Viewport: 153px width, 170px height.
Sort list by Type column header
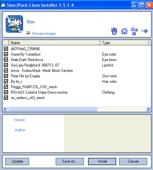[x=125, y=43]
